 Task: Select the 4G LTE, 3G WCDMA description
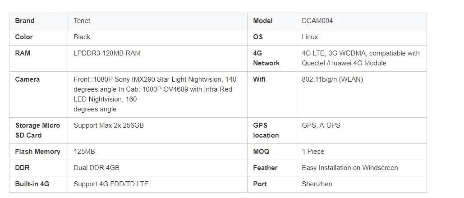click(360, 58)
